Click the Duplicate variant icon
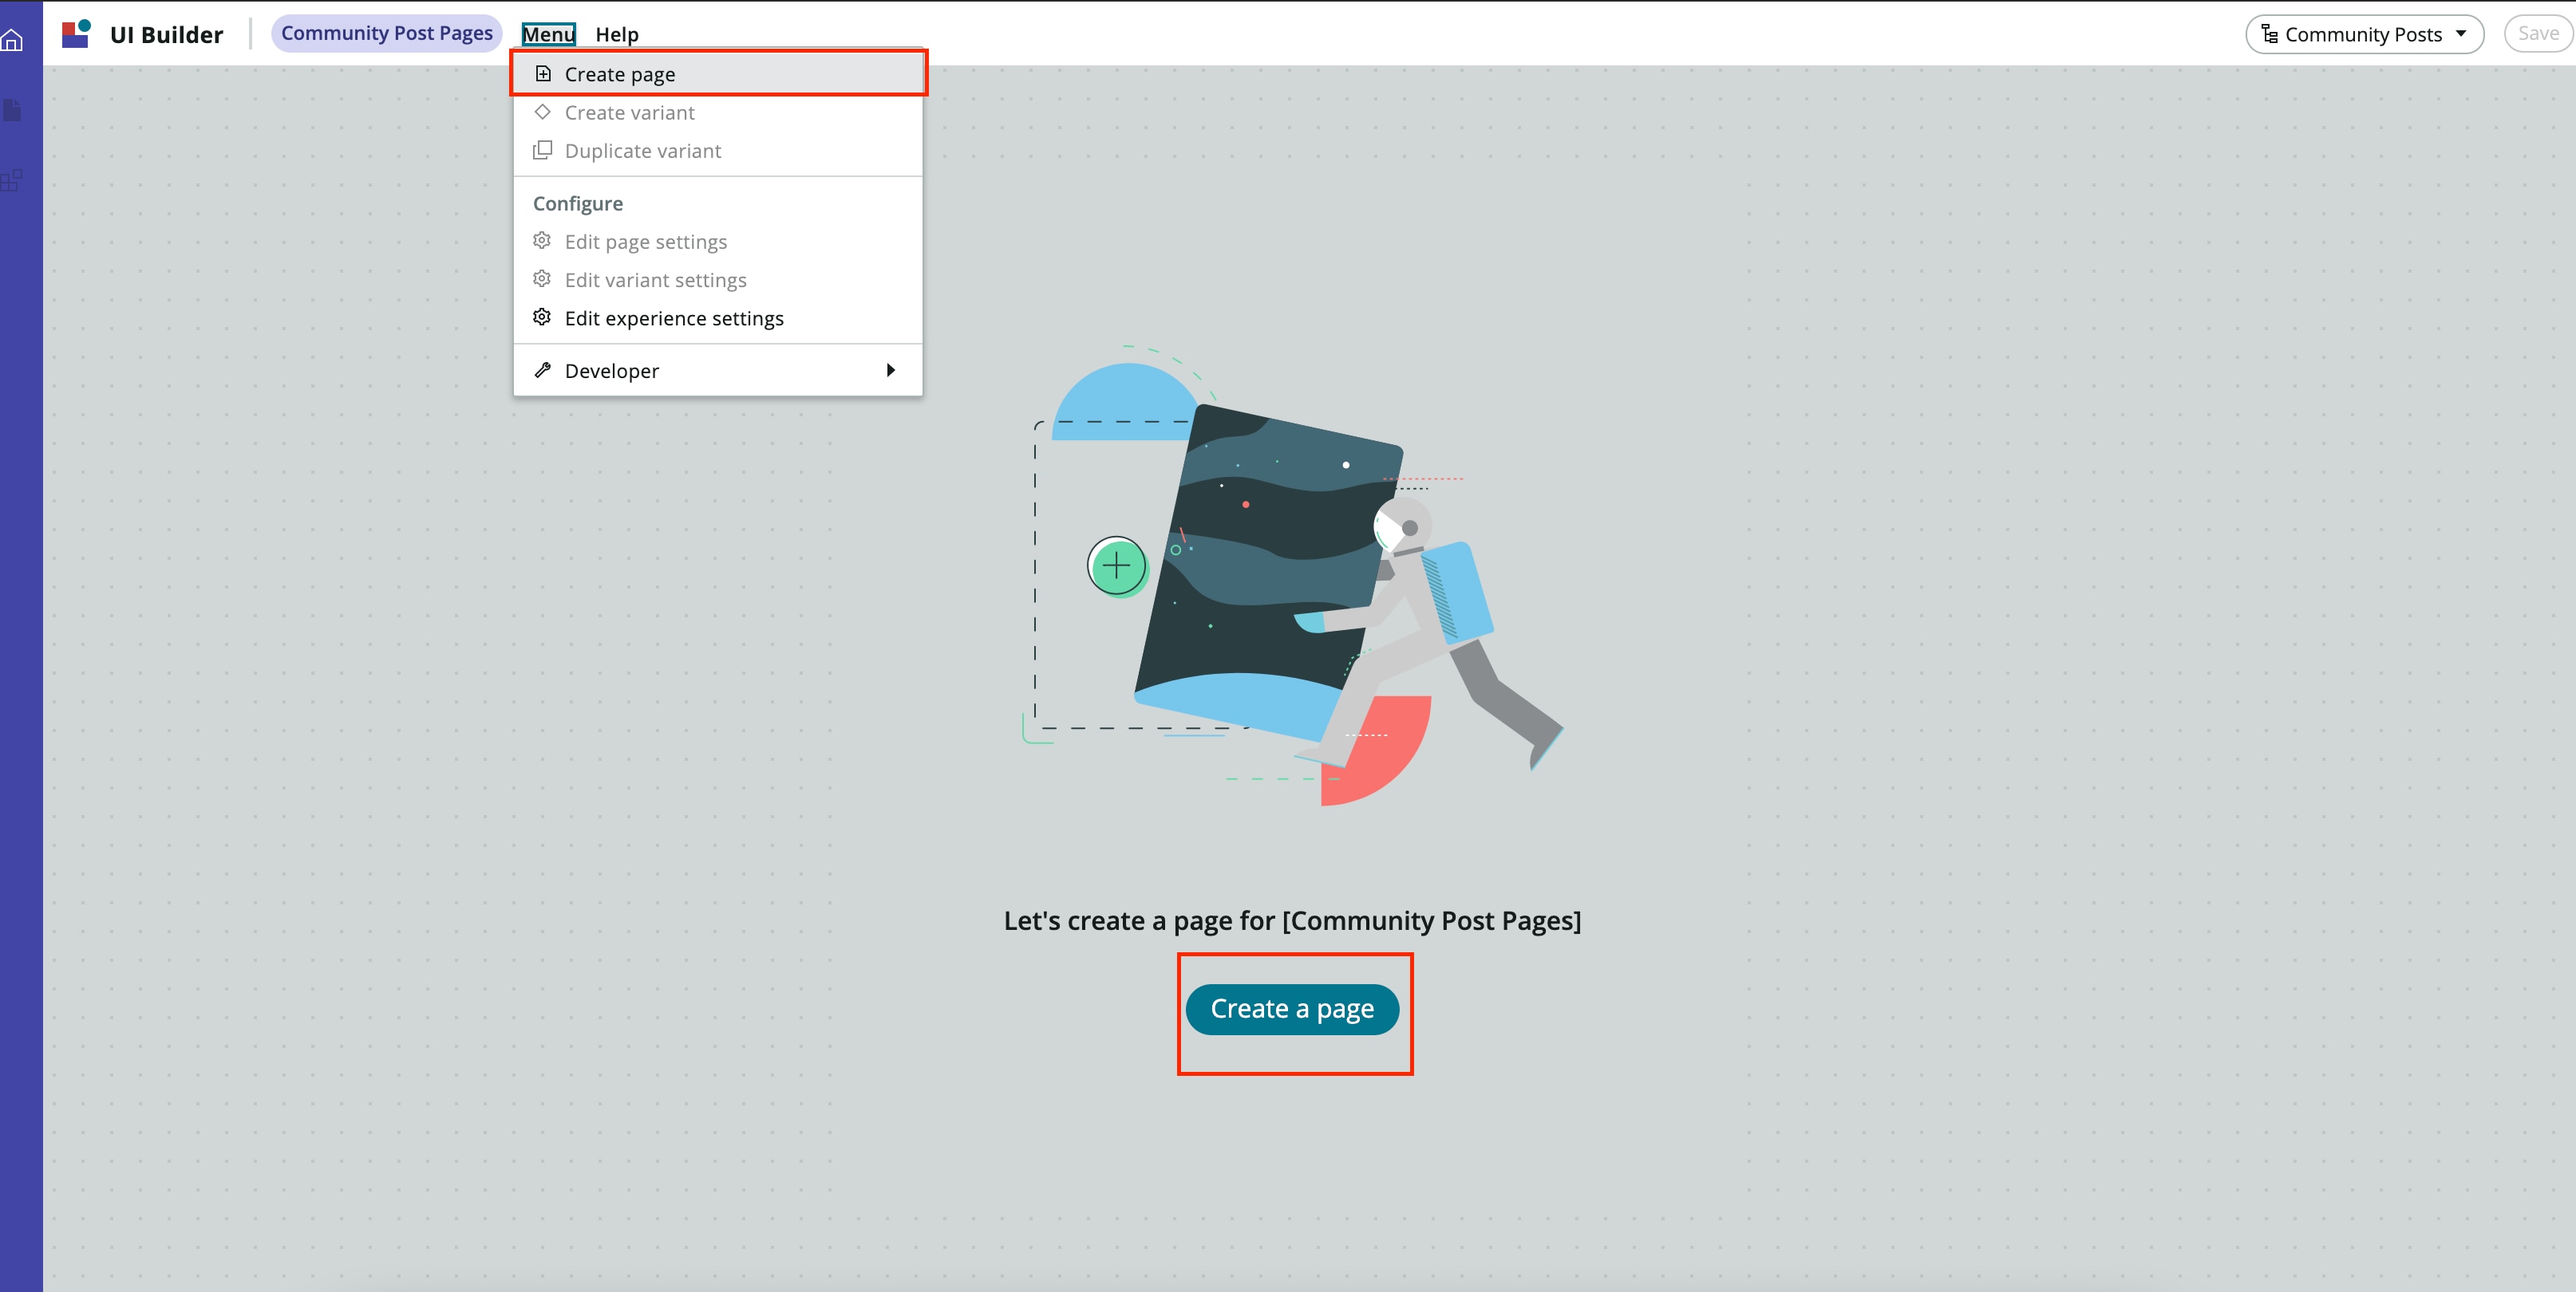The image size is (2576, 1292). 543,150
